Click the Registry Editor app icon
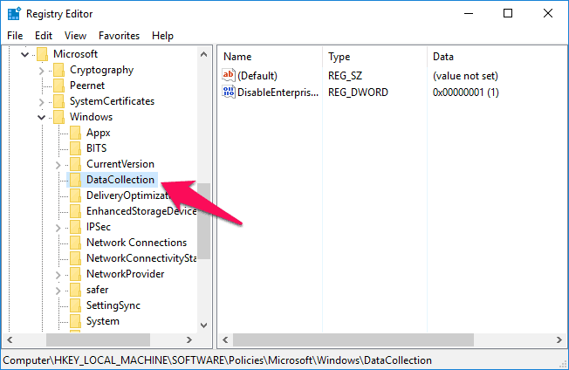 14,14
